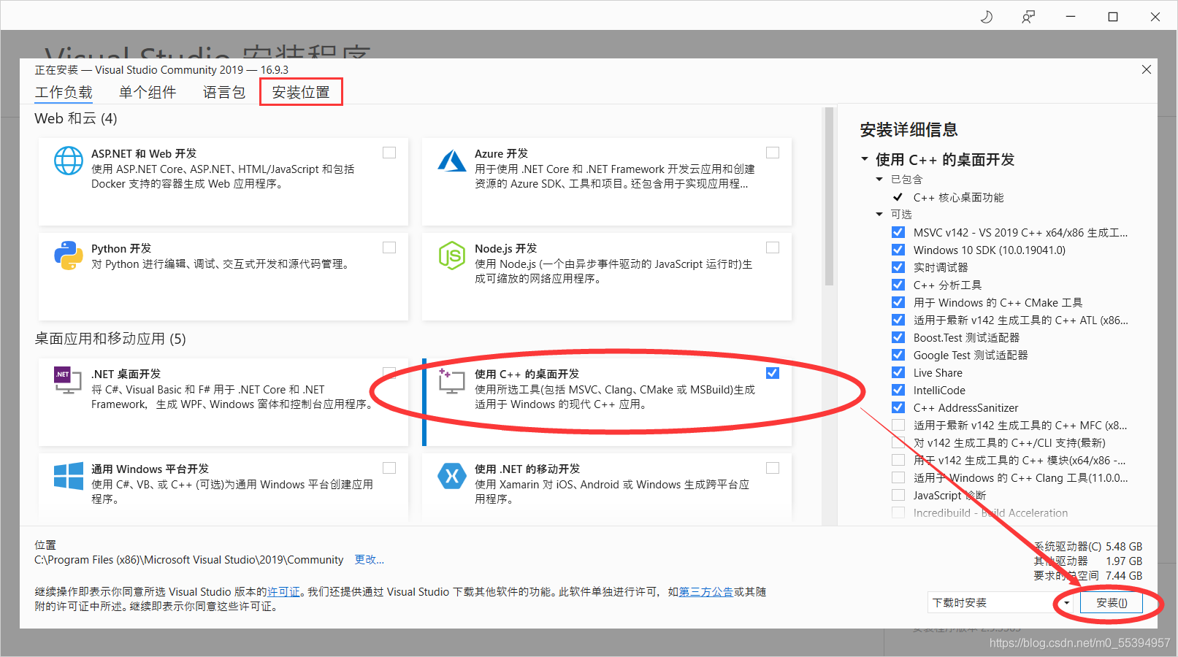Click the ASP.NET globe workload icon
This screenshot has width=1178, height=657.
69,161
